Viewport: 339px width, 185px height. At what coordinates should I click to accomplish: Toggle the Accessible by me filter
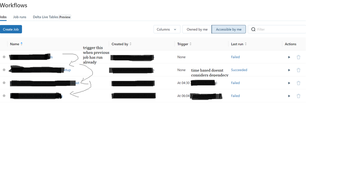pos(229,29)
